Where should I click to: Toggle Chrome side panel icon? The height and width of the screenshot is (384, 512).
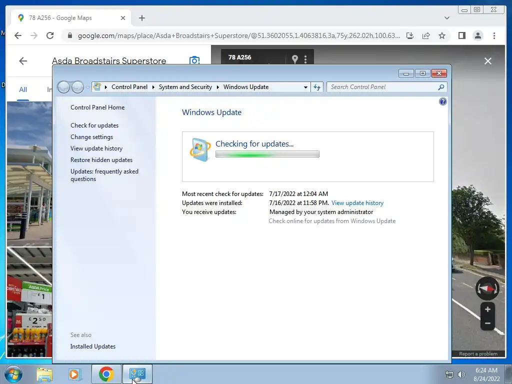pos(461,35)
